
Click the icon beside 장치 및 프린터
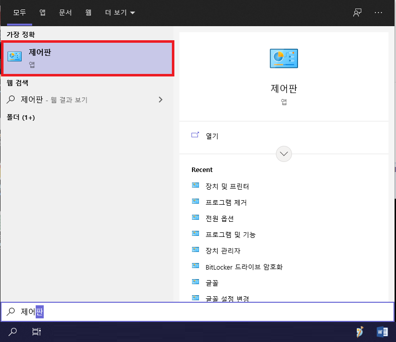click(195, 185)
